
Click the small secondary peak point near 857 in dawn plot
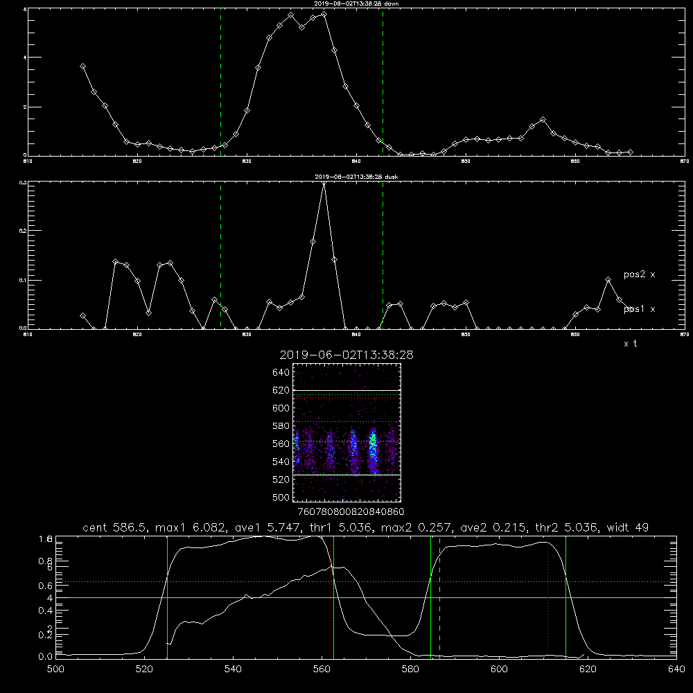[x=543, y=120]
